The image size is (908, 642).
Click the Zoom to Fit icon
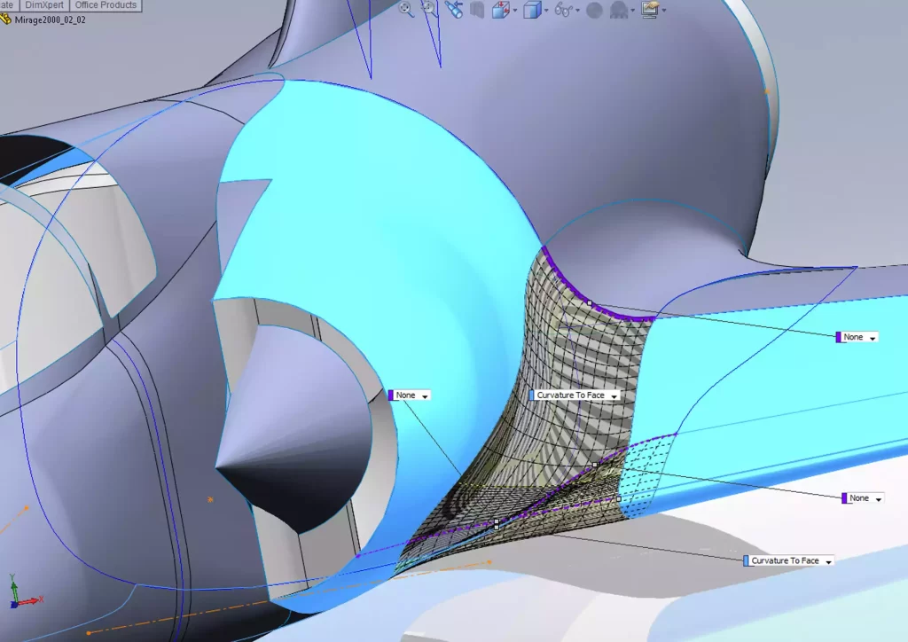(x=406, y=10)
